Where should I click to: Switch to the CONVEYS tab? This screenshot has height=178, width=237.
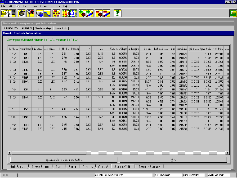point(11,28)
